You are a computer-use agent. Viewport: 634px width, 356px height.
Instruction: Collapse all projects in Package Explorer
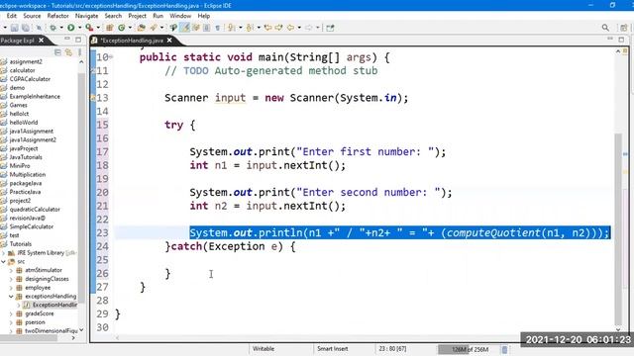57,52
